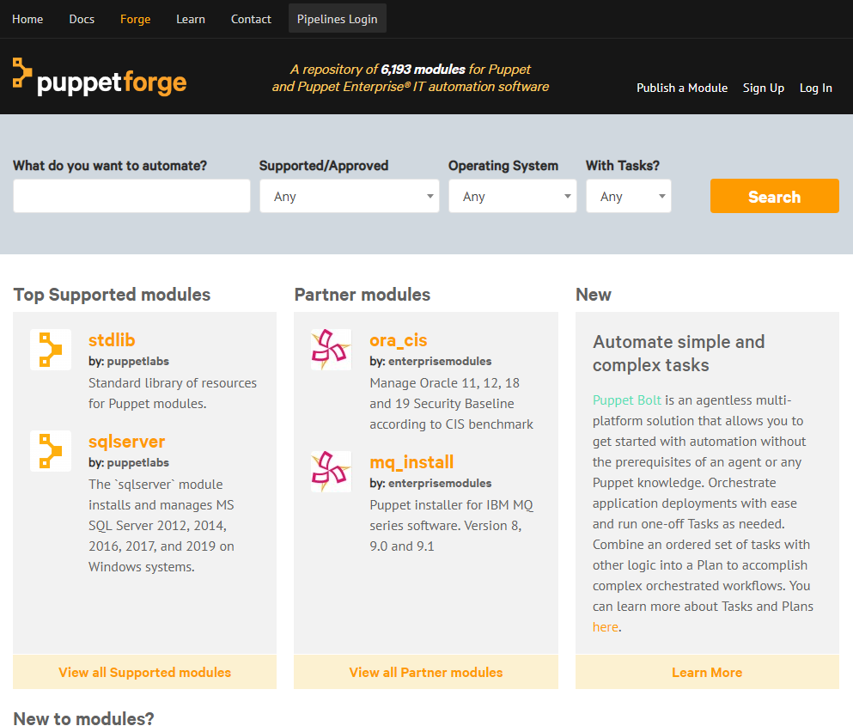Expand the Operating System dropdown
This screenshot has width=853, height=726.
point(513,196)
